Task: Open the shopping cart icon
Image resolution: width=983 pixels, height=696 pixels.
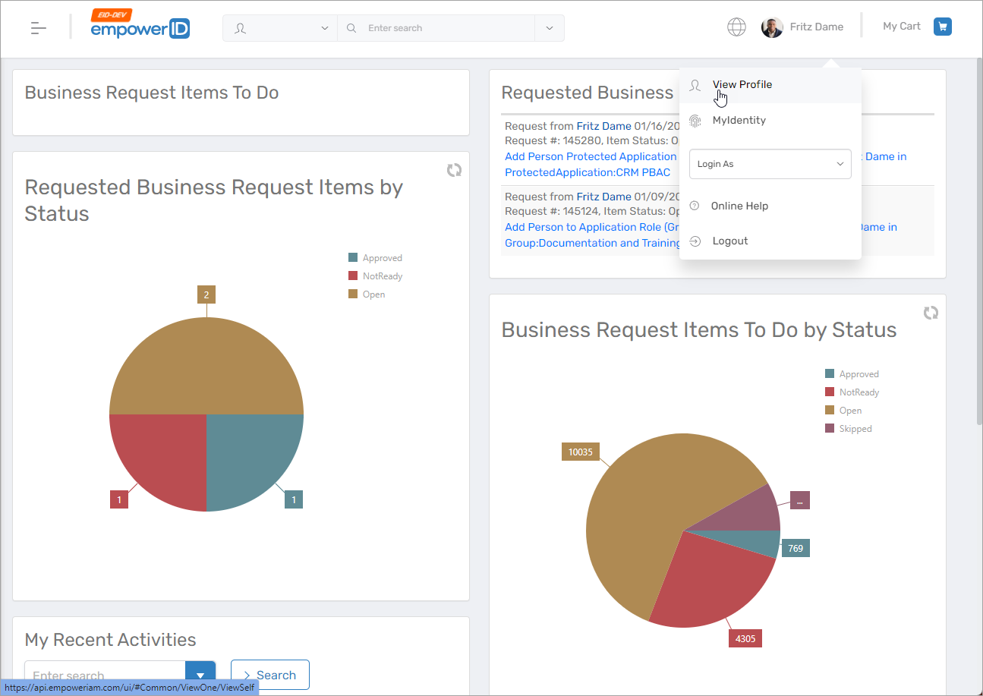Action: pos(943,27)
